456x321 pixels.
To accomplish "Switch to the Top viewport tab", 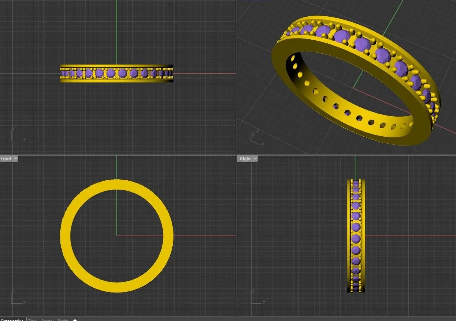I will tap(32, 320).
